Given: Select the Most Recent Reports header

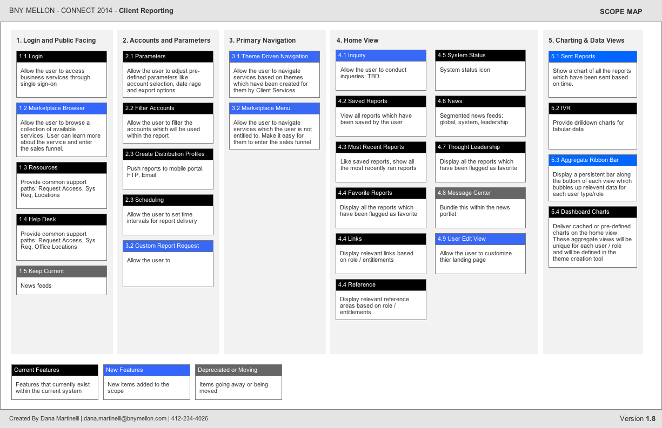Looking at the screenshot, I should pos(381,147).
